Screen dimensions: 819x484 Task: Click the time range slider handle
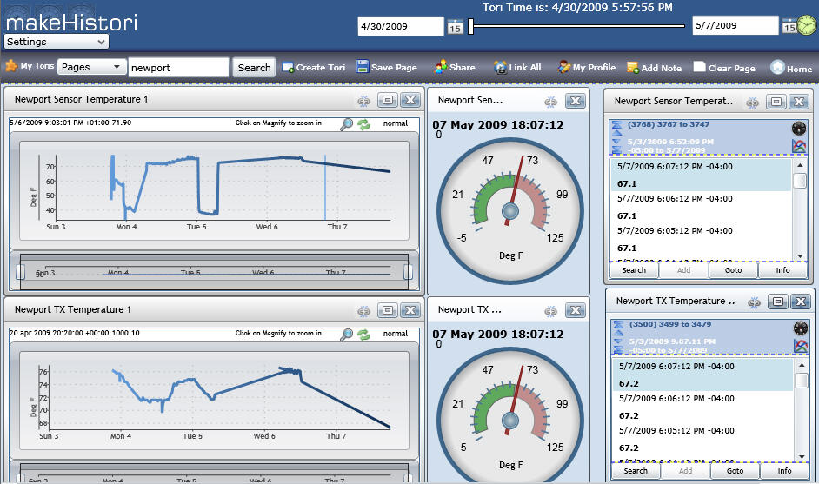pyautogui.click(x=470, y=26)
